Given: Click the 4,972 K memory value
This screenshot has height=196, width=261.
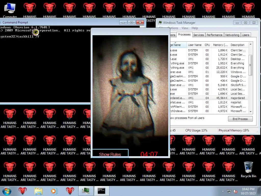Looking at the screenshot, I should [223, 111].
